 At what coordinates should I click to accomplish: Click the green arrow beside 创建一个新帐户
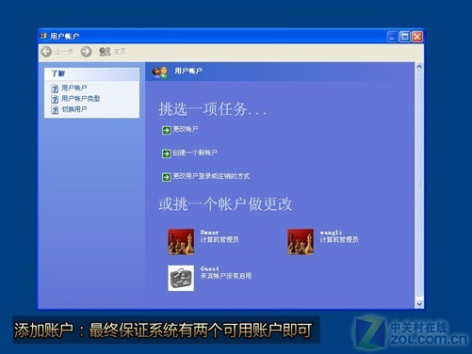pyautogui.click(x=166, y=153)
